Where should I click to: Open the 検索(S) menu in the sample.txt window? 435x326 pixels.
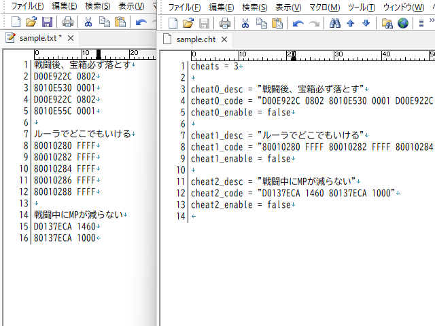tap(98, 6)
